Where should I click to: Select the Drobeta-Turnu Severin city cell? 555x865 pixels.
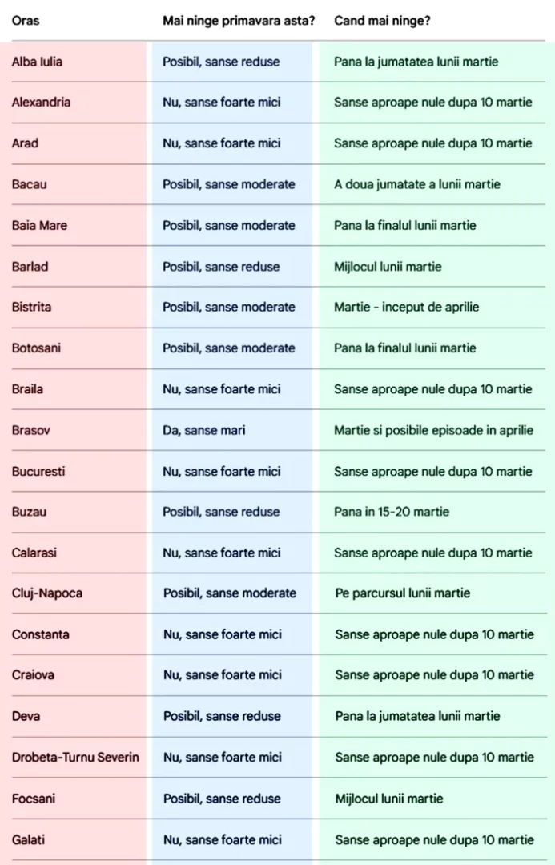[75, 757]
